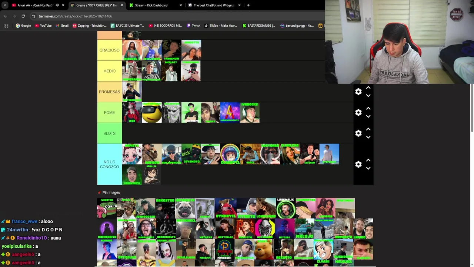Screen dimensions: 474x267
Task: Move PROMESAS tier down with arrow
Action: pos(368,96)
